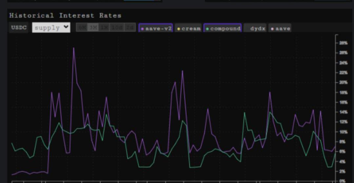Select the 10d time range
Screen dimensions: 354x183
117,28
